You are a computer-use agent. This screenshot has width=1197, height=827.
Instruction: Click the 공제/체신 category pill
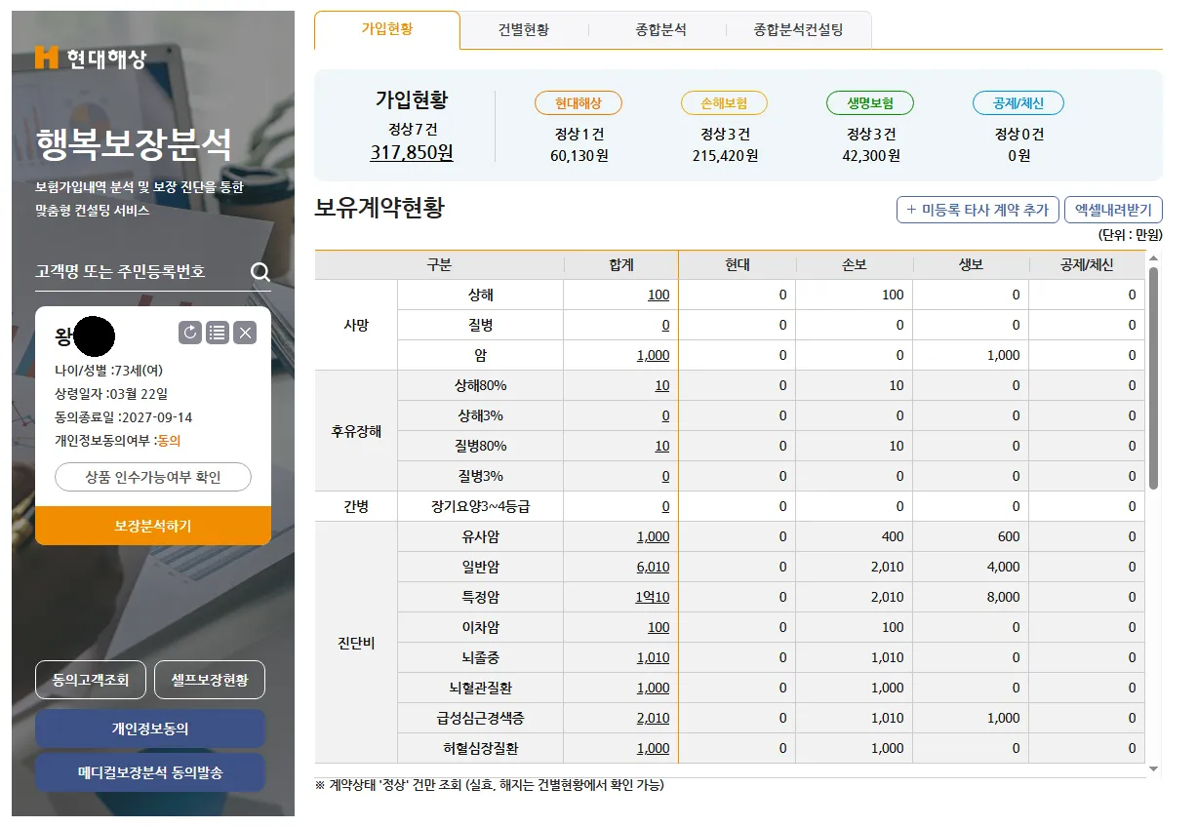click(x=1017, y=103)
